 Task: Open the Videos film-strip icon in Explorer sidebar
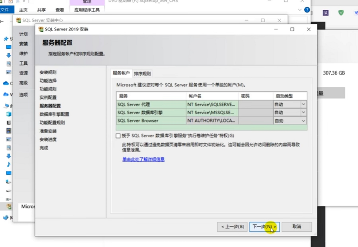coord(9,131)
